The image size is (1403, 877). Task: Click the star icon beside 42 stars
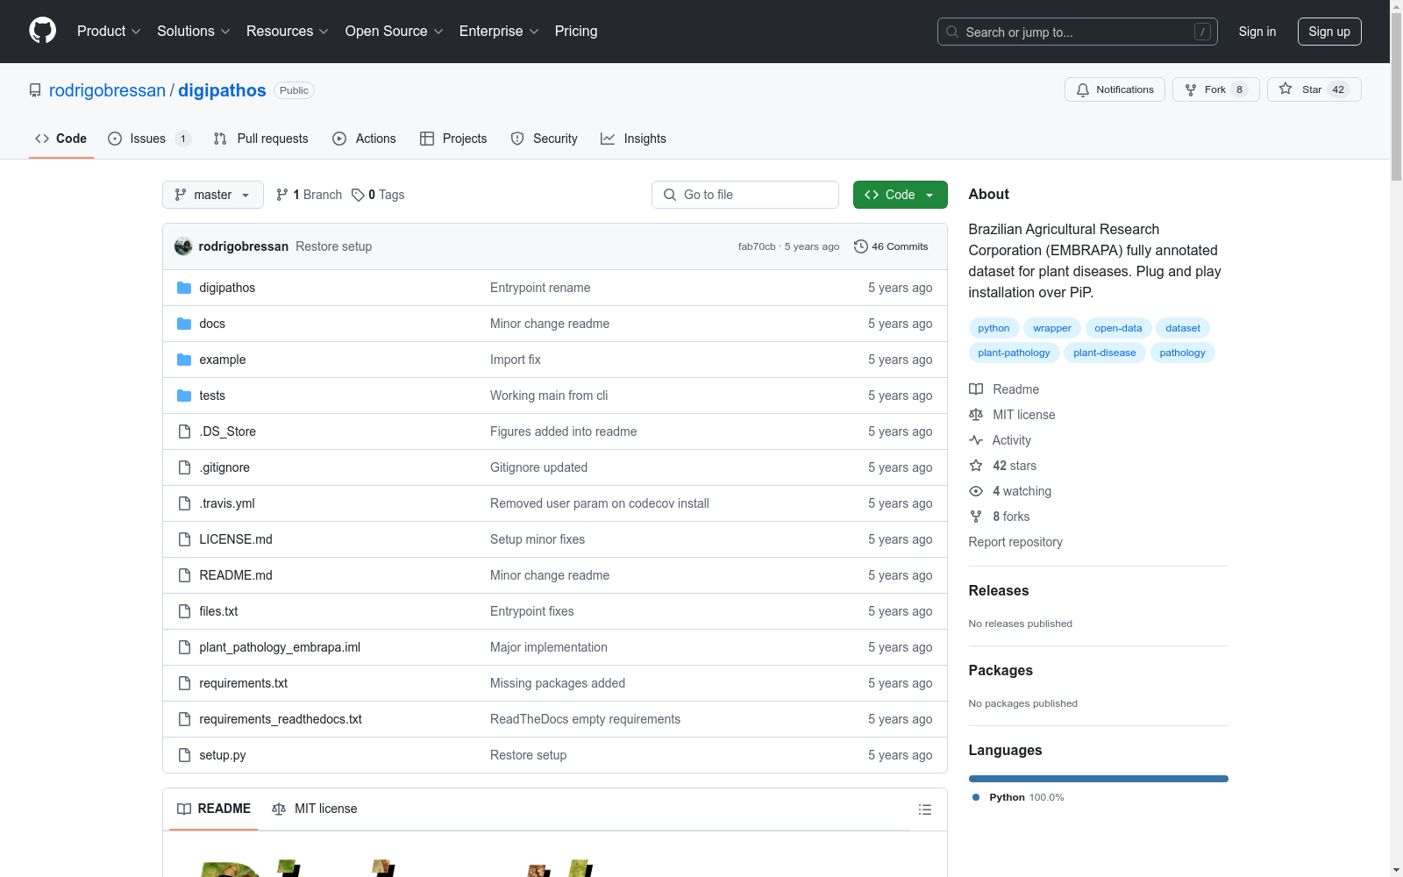coord(976,466)
